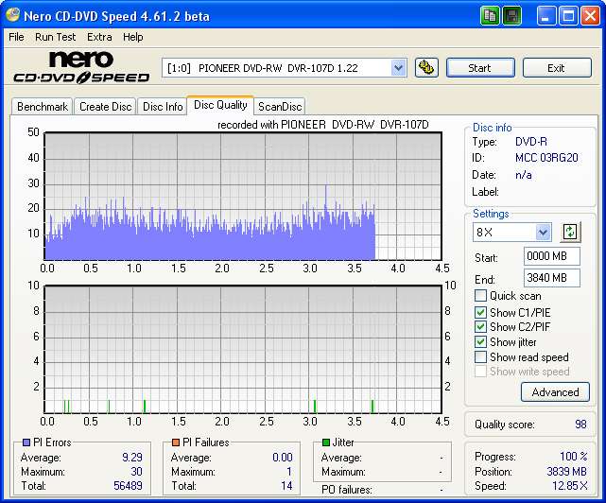Screen dimensions: 606x503
Task: Click the Nero CD-DVD Speed logo
Action: [81, 68]
